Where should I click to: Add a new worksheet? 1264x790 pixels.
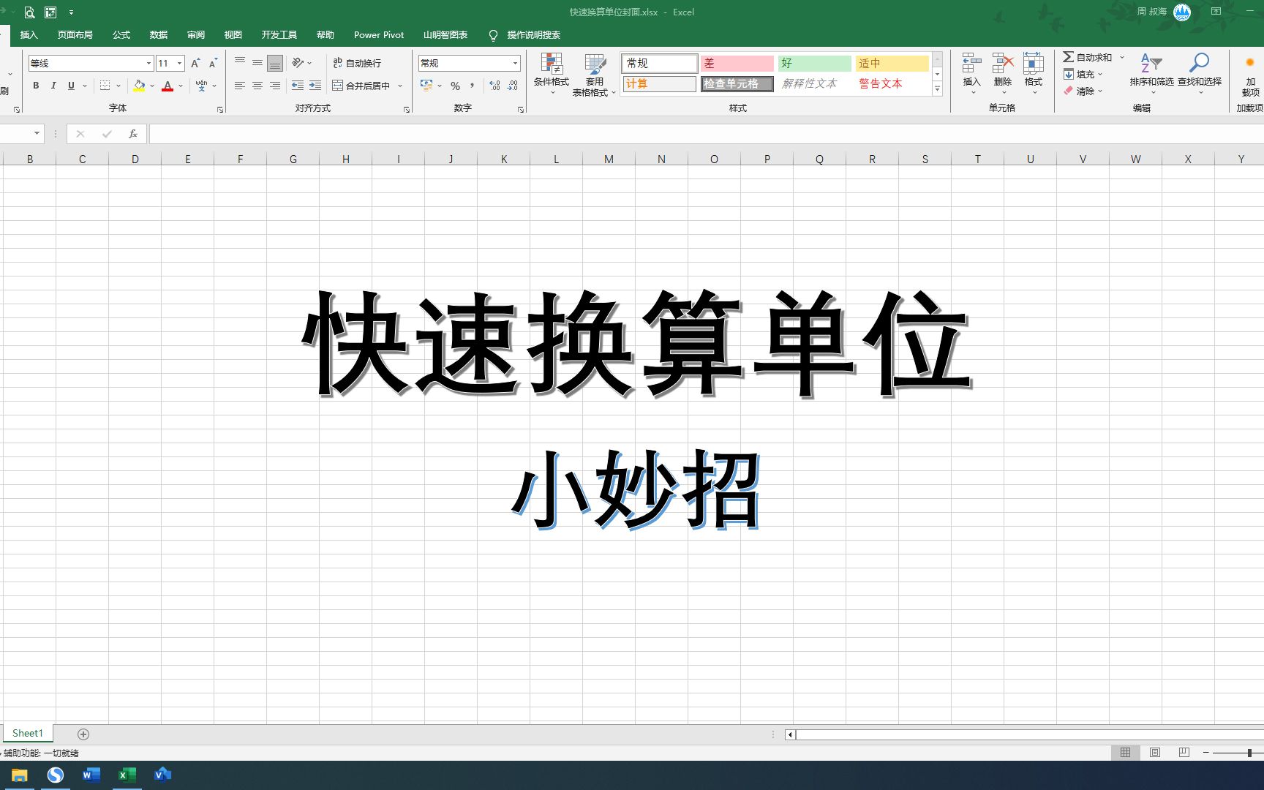coord(83,734)
